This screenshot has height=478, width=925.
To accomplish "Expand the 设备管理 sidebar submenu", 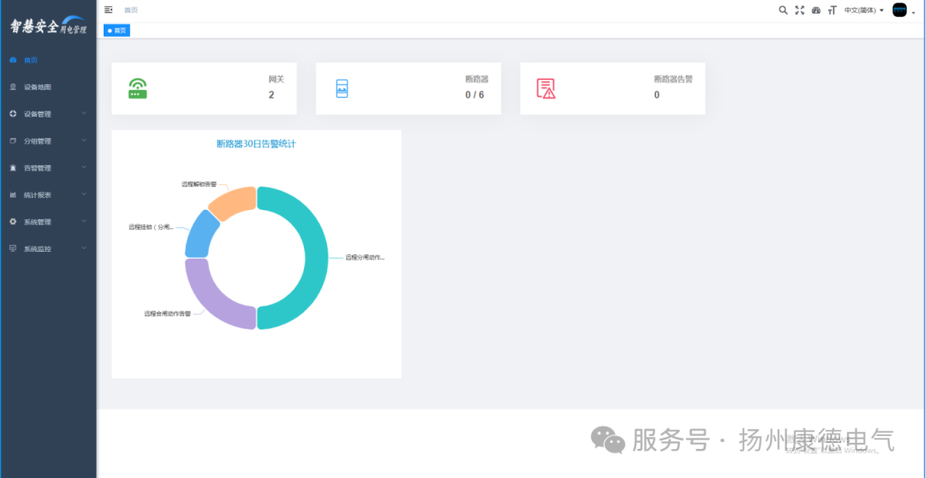I will pyautogui.click(x=48, y=114).
